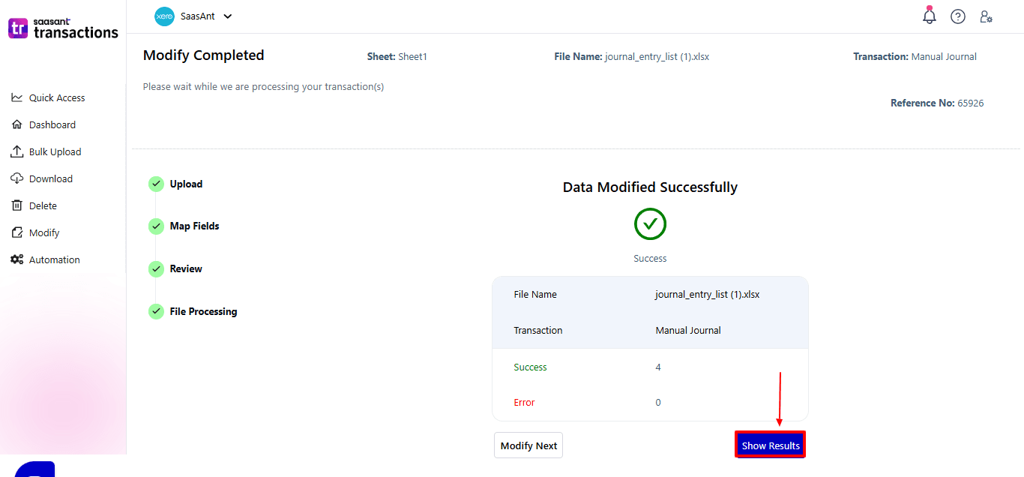The image size is (1024, 477).
Task: Open the Delete sidebar item
Action: (x=43, y=205)
